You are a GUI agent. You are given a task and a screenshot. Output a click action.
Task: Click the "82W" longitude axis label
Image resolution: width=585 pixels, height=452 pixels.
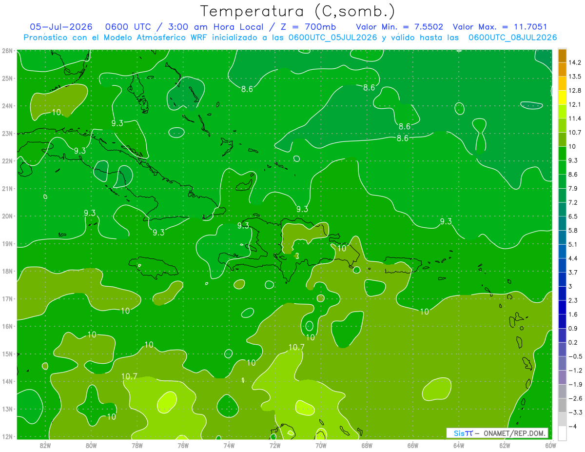pyautogui.click(x=45, y=445)
